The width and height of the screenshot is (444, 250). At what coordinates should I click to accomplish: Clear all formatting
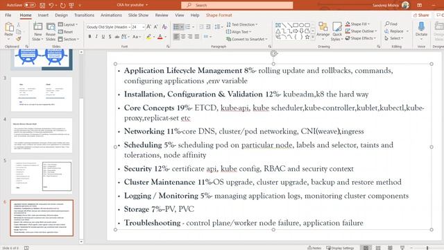(164, 27)
